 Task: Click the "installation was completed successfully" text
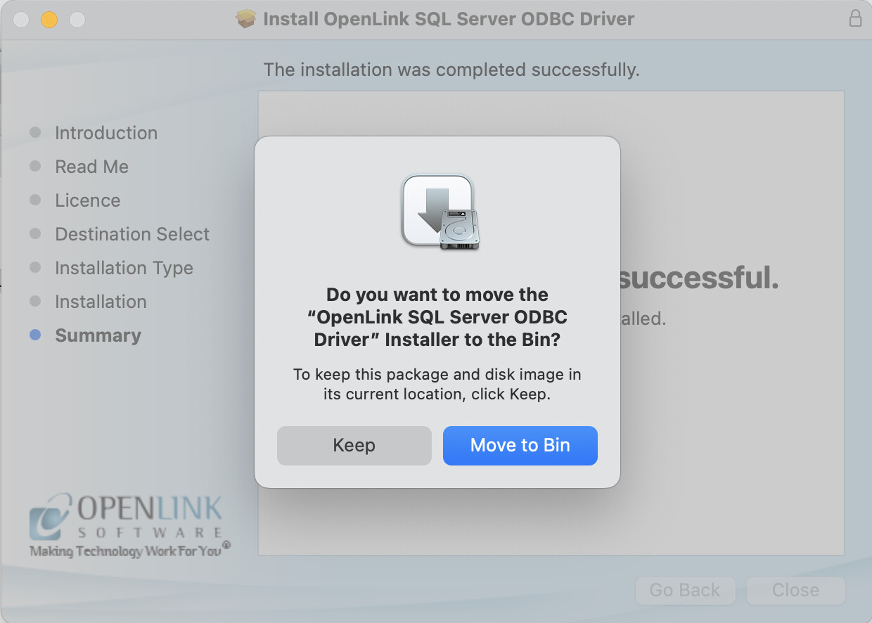(451, 70)
